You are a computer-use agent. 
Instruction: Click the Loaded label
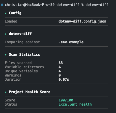11,21
